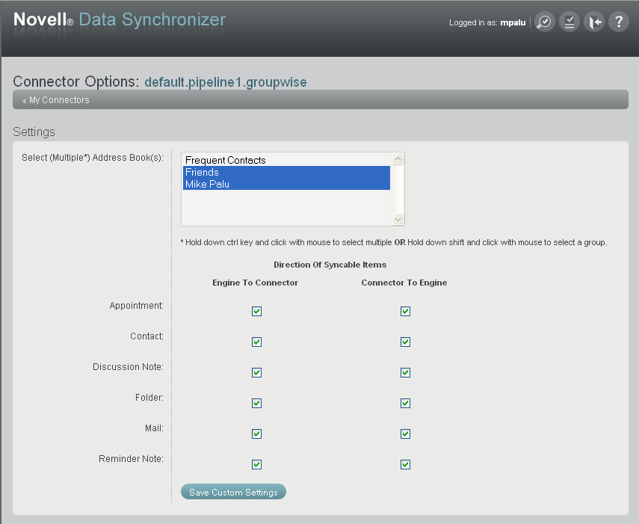Viewport: 639px width, 524px height.
Task: Select Frequent Contacts in the address book list
Action: click(226, 160)
